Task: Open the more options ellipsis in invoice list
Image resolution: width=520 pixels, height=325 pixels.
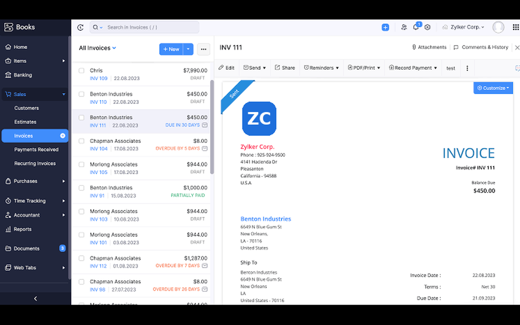Action: coord(204,49)
